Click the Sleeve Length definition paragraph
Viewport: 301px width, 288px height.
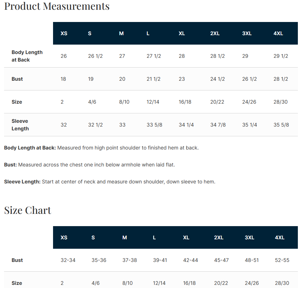pos(110,182)
